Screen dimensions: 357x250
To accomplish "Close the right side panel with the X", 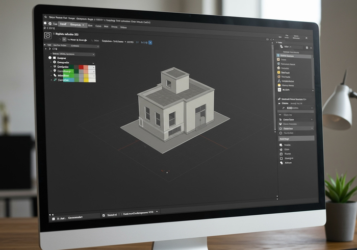I will (x=306, y=37).
